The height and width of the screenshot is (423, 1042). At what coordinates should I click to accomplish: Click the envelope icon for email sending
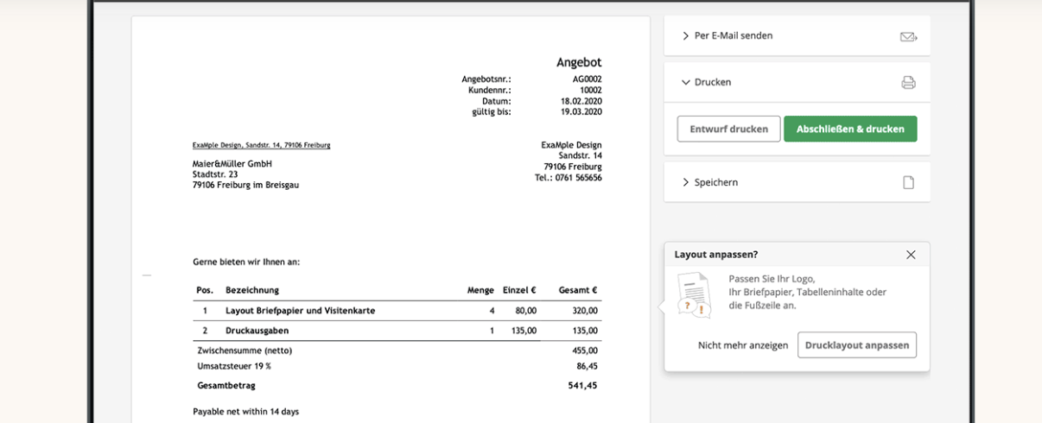point(908,36)
